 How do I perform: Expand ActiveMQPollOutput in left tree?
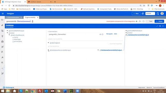[7, 31]
